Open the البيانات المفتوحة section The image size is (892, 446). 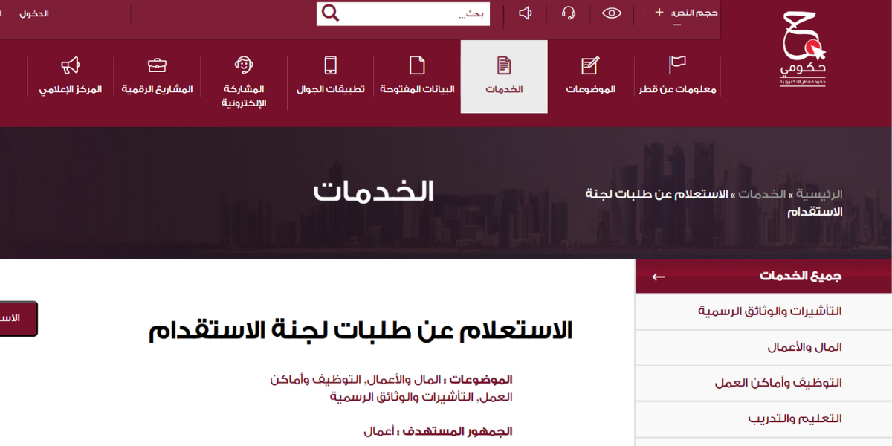(417, 77)
